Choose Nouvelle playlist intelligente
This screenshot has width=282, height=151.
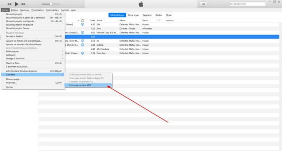(x=33, y=21)
